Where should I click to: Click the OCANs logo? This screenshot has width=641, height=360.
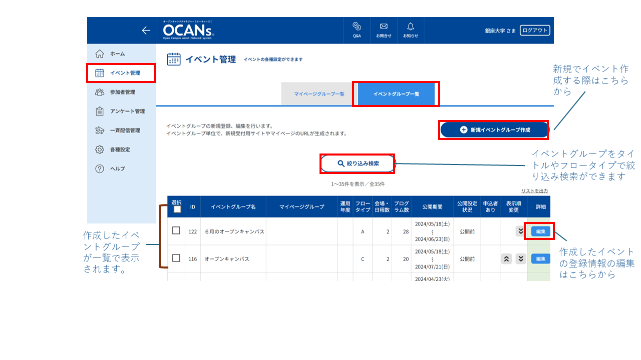click(x=188, y=31)
